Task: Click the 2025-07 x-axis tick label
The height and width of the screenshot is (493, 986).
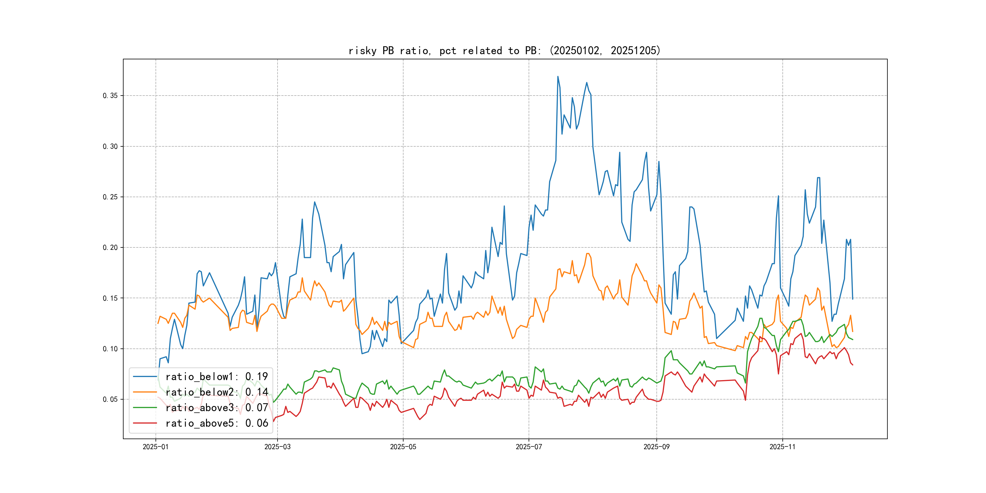Action: point(529,447)
